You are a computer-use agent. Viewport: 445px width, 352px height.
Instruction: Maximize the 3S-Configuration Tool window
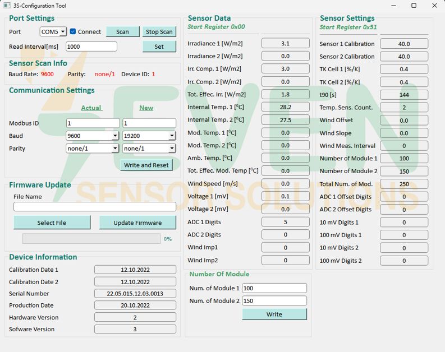[x=414, y=6]
